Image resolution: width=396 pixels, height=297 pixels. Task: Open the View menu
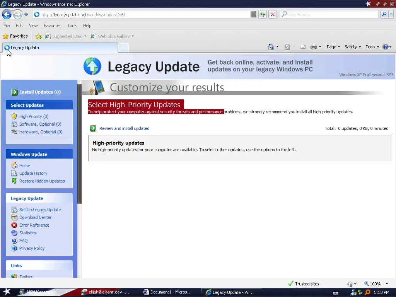tap(33, 26)
